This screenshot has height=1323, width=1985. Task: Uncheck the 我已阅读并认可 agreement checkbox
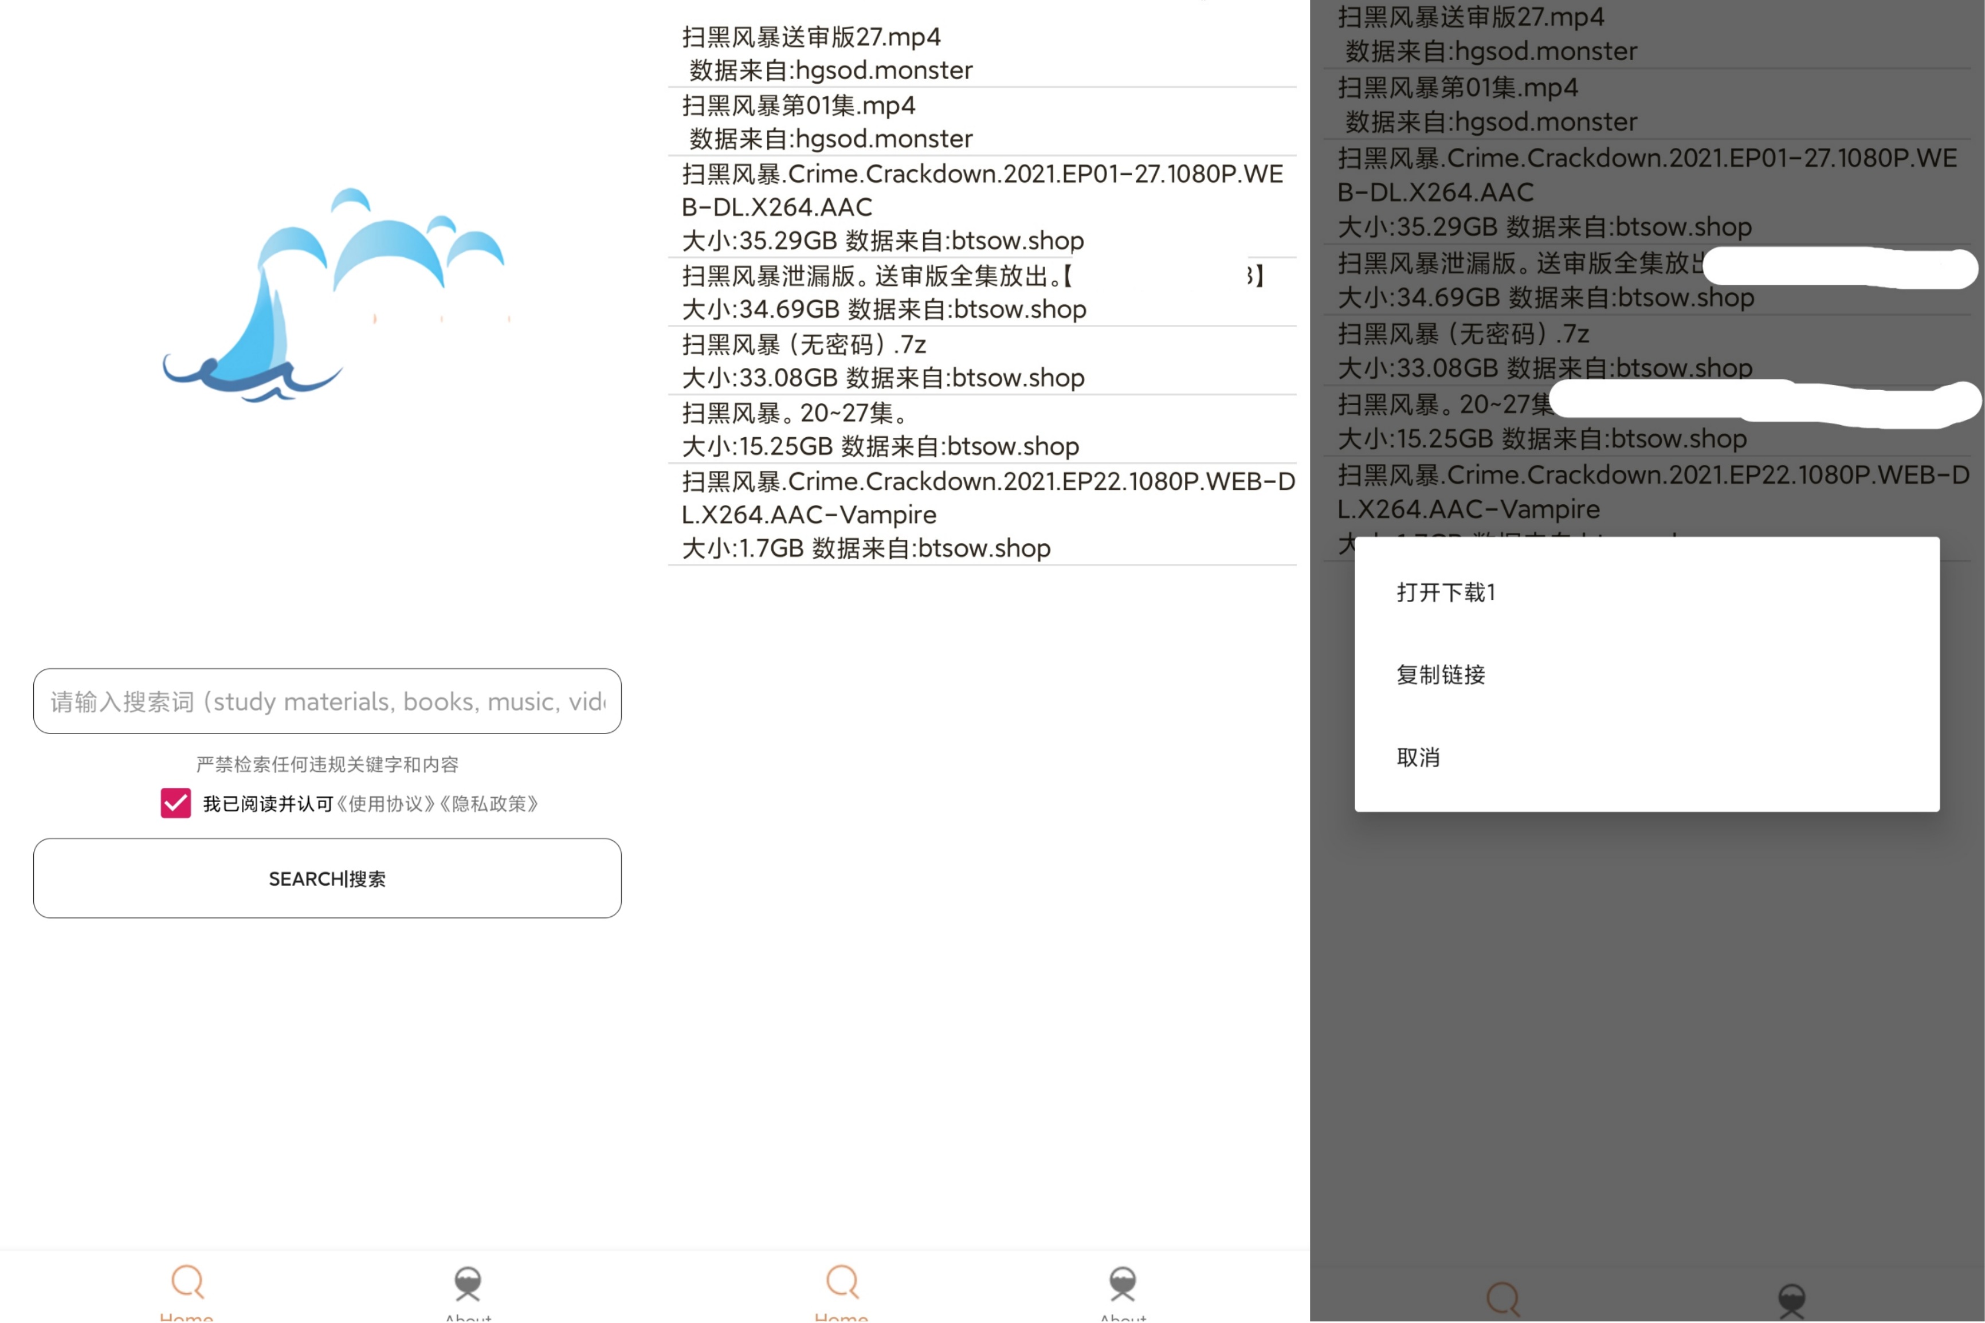point(175,804)
